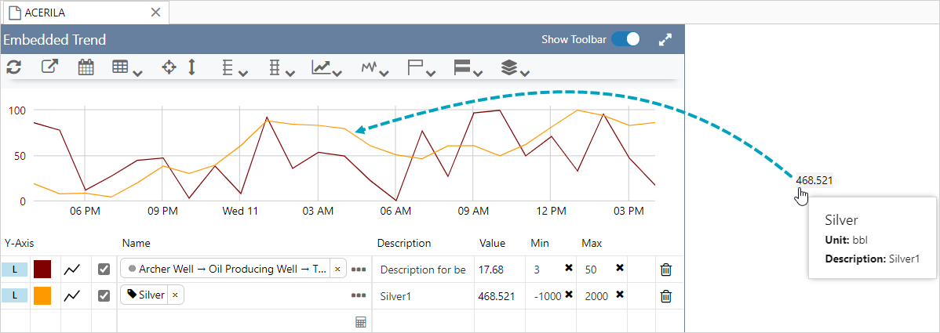The image size is (940, 333).
Task: Click the crosshair cursor tool icon
Action: (169, 67)
